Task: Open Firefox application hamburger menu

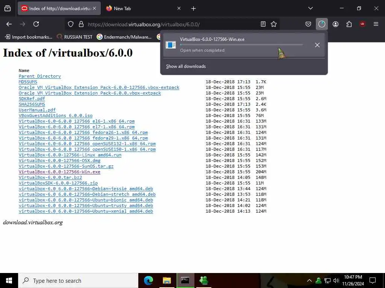Action: tap(376, 24)
